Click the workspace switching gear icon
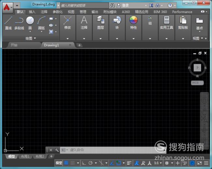Screen dimensions: 212x169 coord(167,163)
